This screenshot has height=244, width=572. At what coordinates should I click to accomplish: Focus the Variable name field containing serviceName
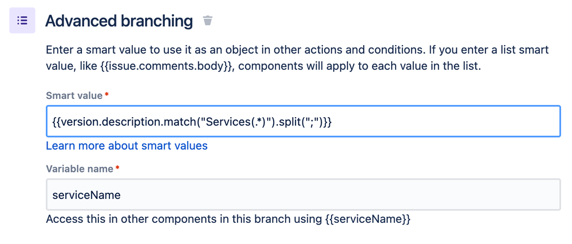303,194
